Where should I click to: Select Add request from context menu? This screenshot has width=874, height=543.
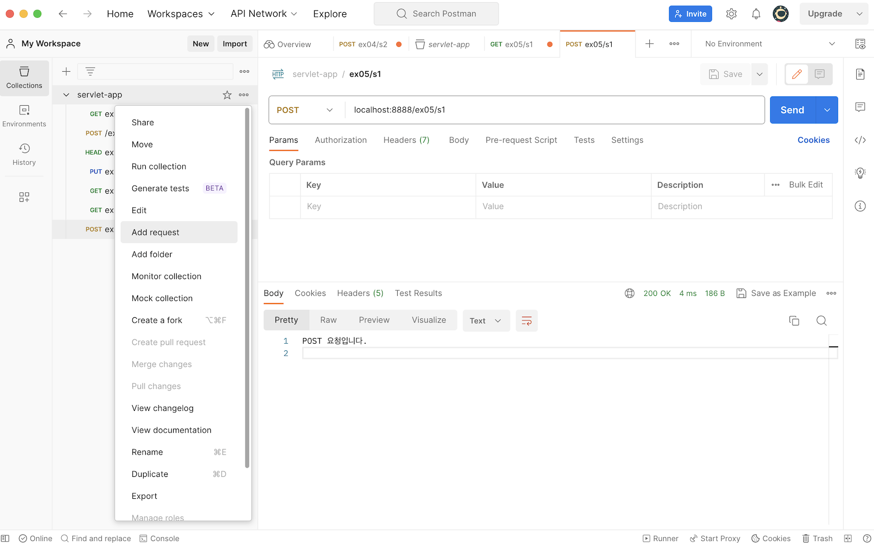point(179,232)
